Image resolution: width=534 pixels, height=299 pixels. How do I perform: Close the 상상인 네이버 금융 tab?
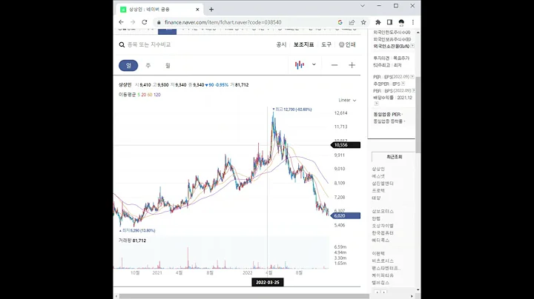pyautogui.click(x=197, y=10)
